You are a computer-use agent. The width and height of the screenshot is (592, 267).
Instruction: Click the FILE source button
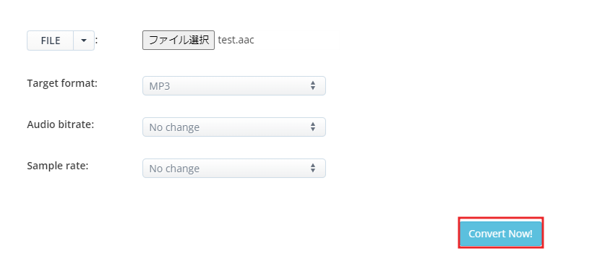click(50, 41)
